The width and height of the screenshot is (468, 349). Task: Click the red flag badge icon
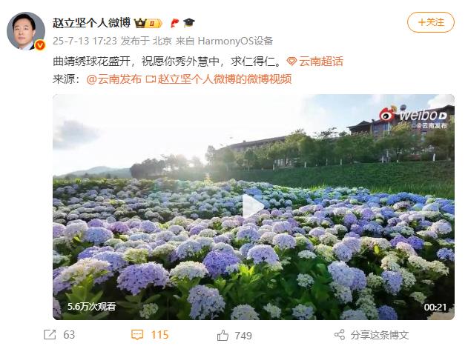click(174, 23)
